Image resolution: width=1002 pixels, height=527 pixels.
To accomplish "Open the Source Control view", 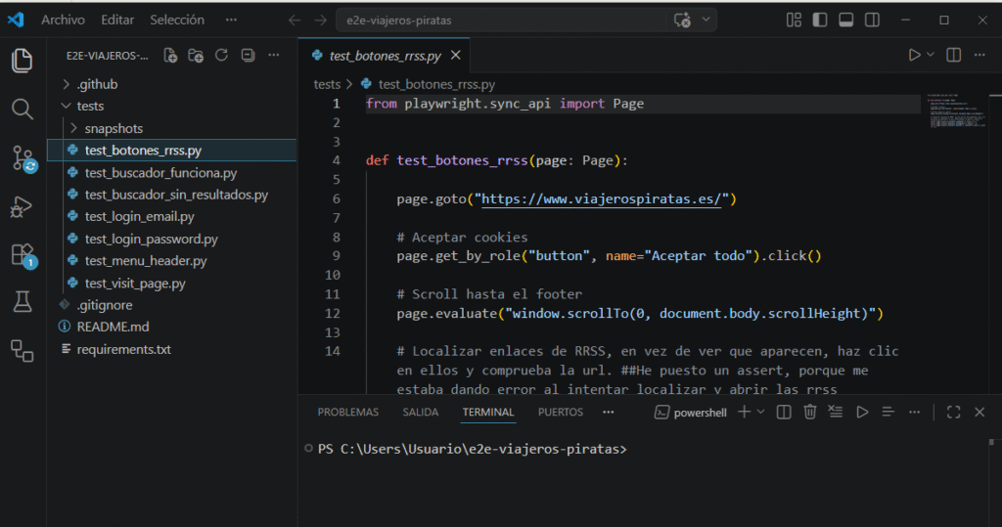I will point(23,158).
